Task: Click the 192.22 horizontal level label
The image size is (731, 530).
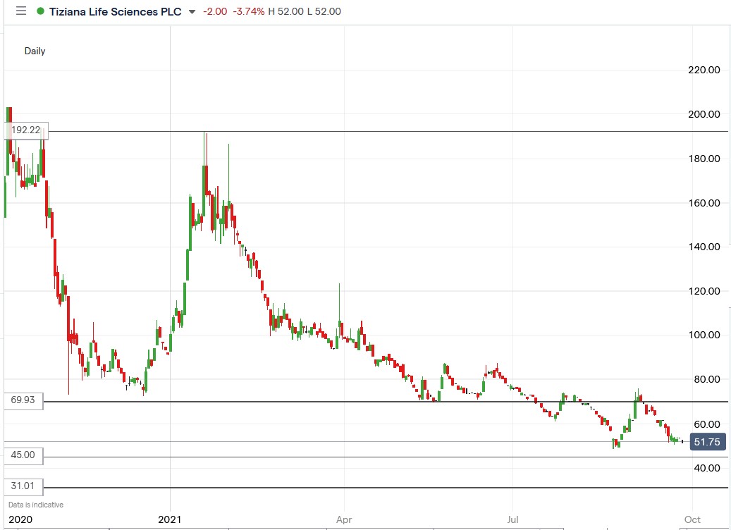Action: [x=25, y=130]
